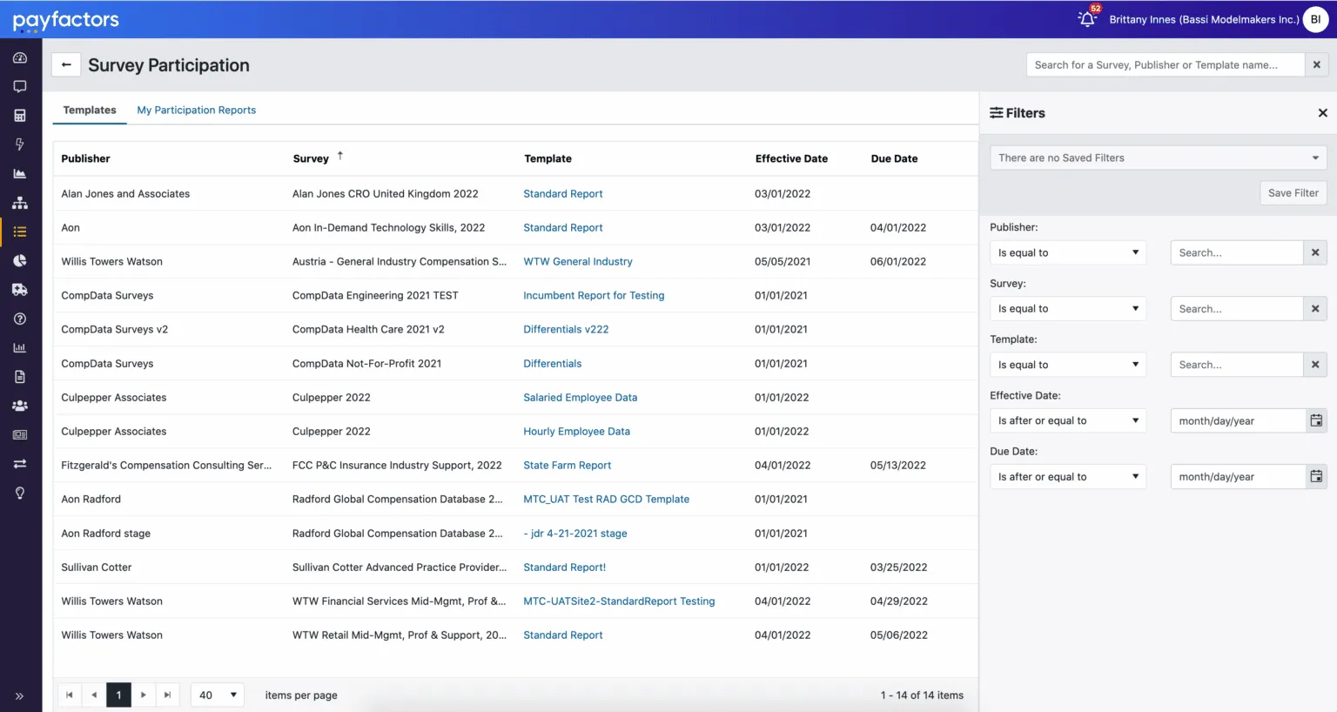This screenshot has width=1337, height=712.
Task: Select the Templates tab
Action: click(90, 111)
